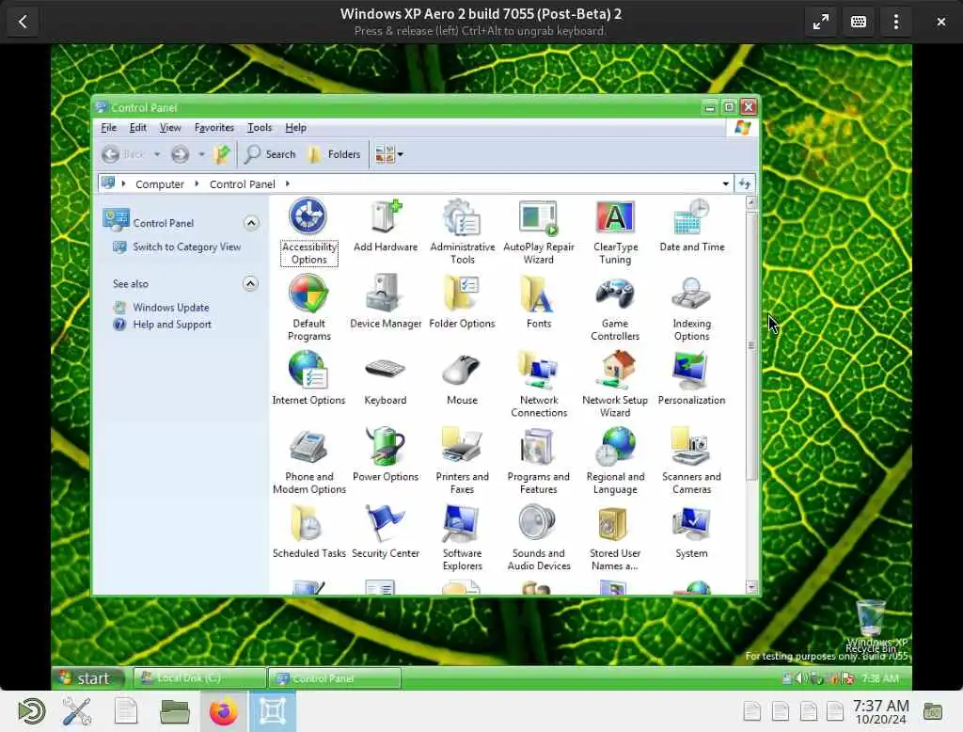
Task: Open the Recycle Bin desktop icon
Action: point(870,626)
